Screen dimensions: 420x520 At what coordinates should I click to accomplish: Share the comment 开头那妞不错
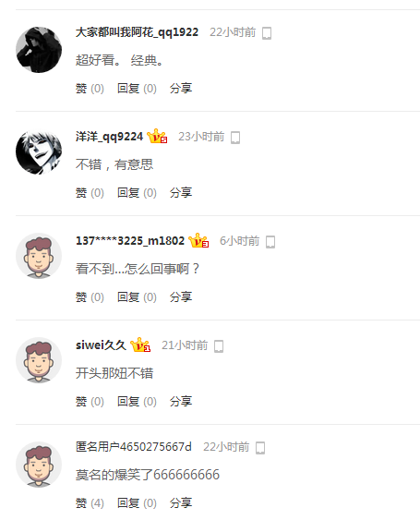(x=181, y=401)
